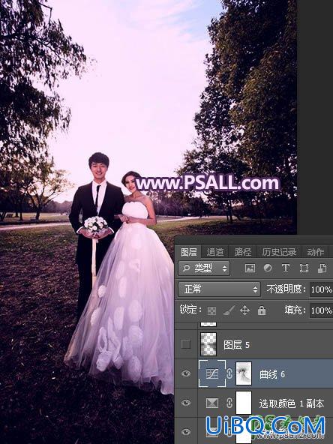Filter layers by smart object type
The image size is (333, 444).
pyautogui.click(x=322, y=268)
